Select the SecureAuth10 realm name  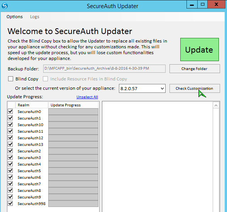click(30, 125)
